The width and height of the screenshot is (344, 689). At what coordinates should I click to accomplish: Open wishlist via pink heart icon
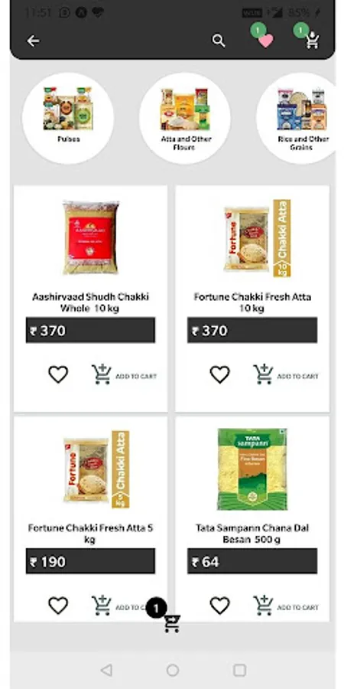265,41
